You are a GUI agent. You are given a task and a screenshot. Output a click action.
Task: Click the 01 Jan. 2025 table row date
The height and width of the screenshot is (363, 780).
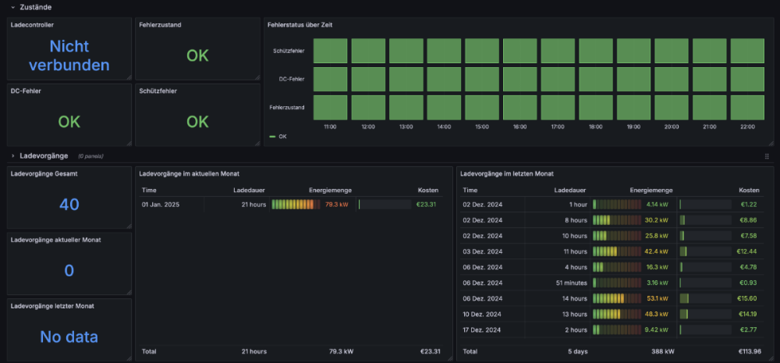point(161,205)
